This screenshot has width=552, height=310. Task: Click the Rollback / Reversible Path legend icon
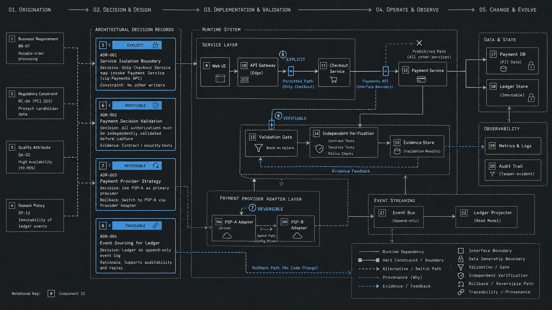tap(461, 284)
